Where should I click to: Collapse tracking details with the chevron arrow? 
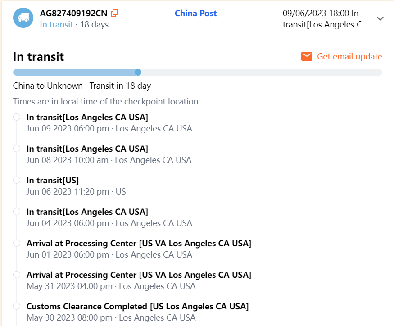click(x=380, y=18)
